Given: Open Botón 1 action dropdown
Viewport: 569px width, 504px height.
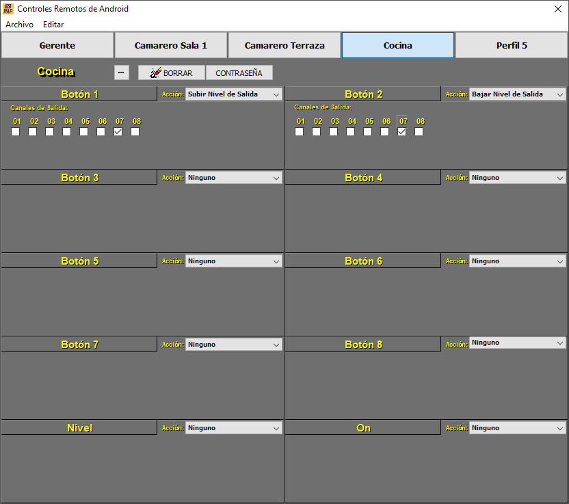Looking at the screenshot, I should point(233,94).
